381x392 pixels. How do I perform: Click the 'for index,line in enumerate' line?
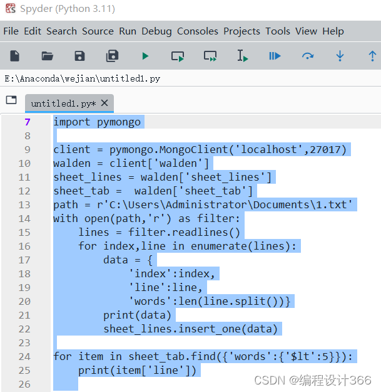(187, 246)
